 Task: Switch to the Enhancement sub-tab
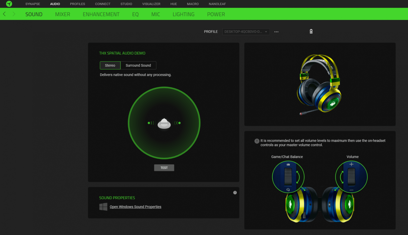click(101, 14)
